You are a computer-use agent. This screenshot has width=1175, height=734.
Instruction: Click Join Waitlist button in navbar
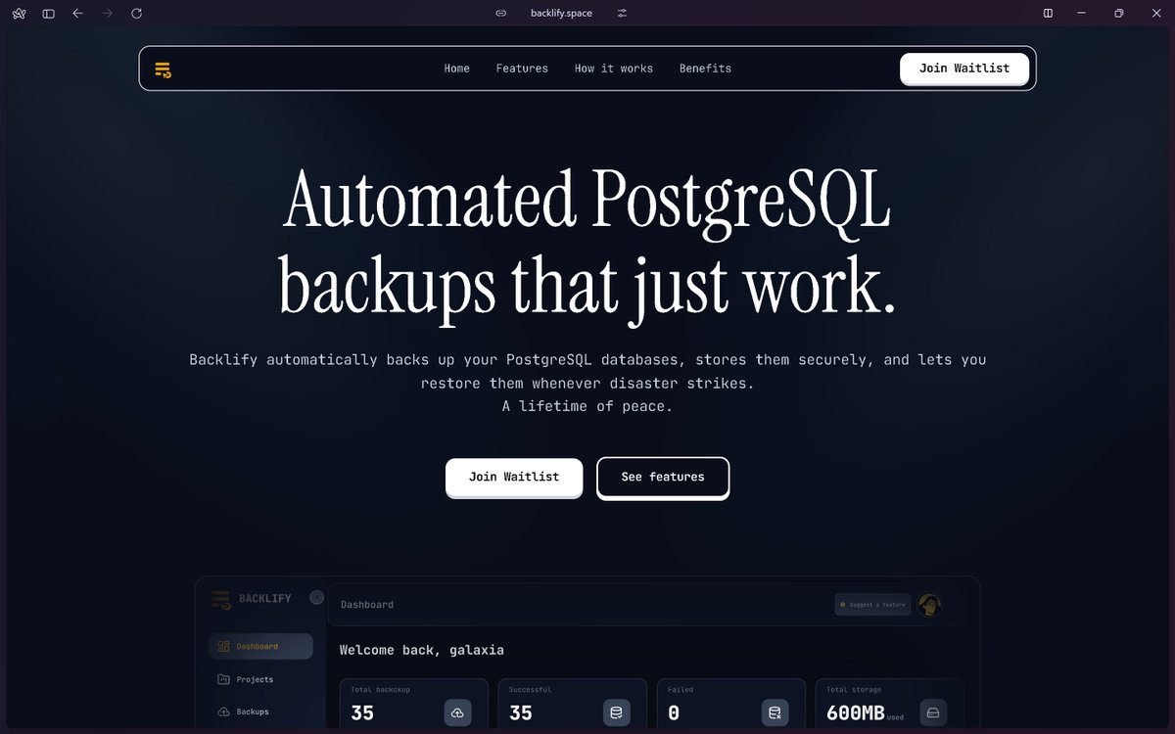click(x=964, y=69)
